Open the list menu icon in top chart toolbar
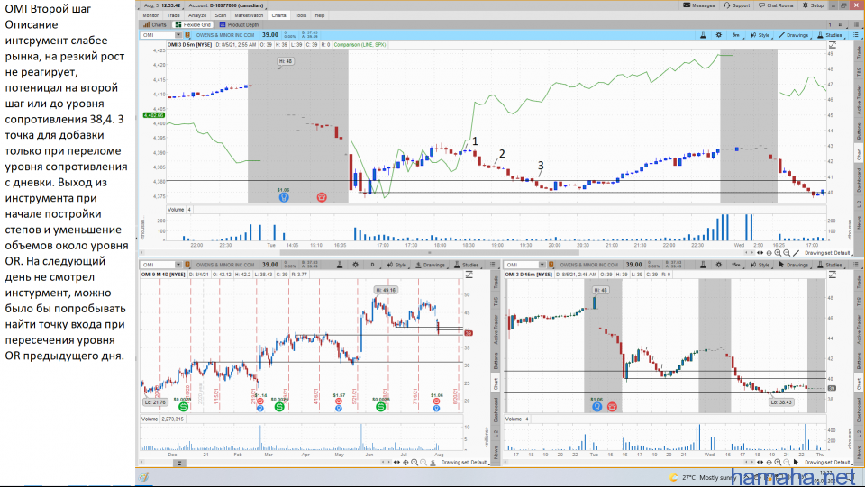The image size is (865, 487). [856, 35]
